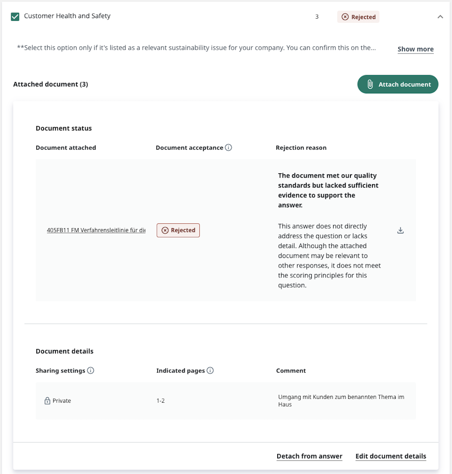Click the Rejected badge in section header
The image size is (452, 474).
click(x=358, y=17)
